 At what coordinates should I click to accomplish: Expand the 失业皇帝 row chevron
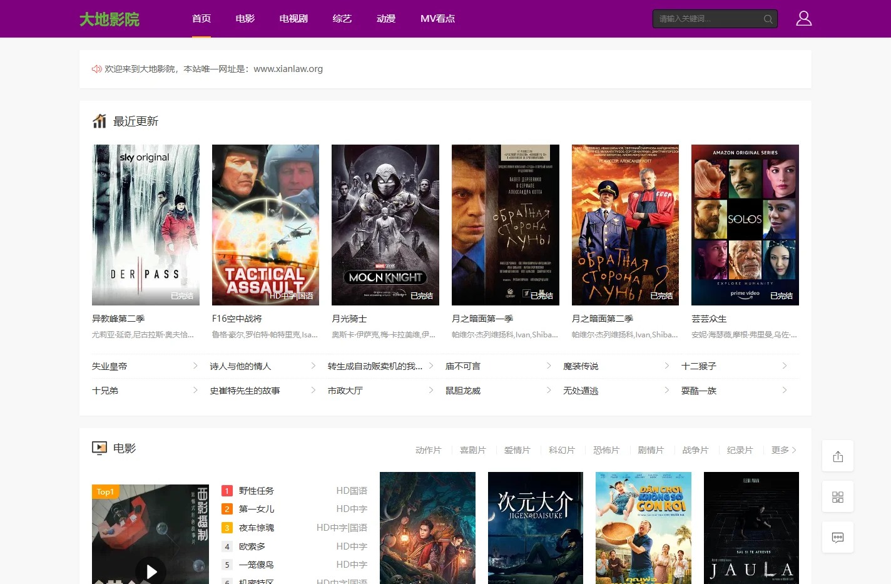tap(195, 366)
